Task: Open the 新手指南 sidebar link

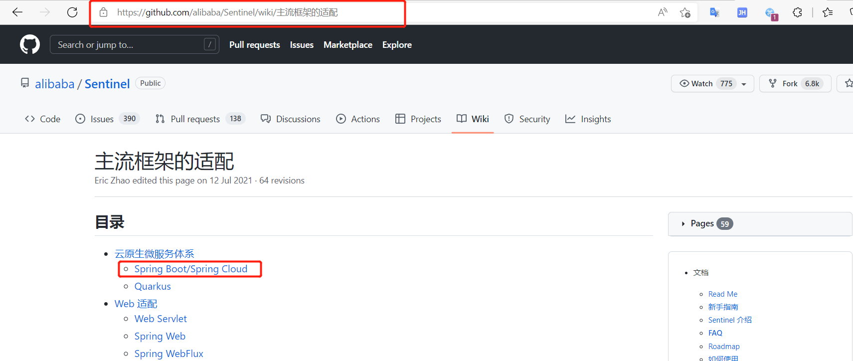Action: (723, 307)
